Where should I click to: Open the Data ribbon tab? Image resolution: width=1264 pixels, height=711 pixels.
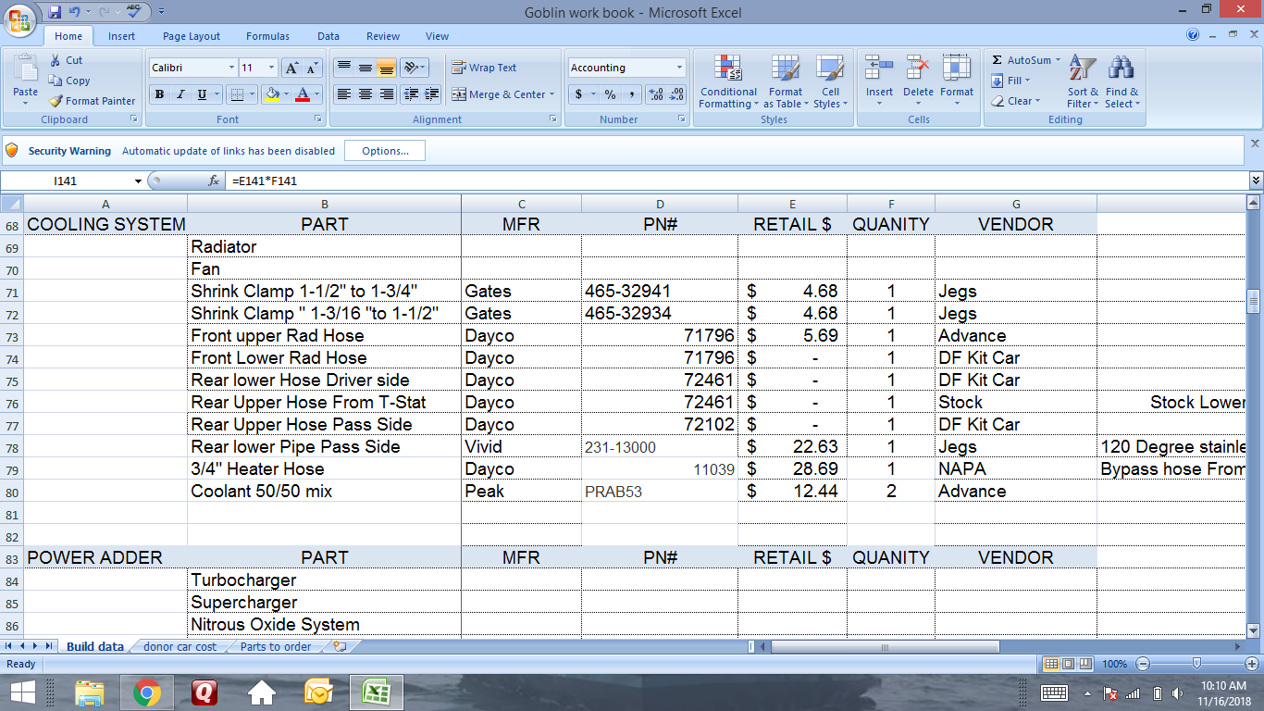point(328,36)
